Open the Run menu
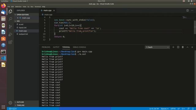196x110 pixels. pyautogui.click(x=32, y=7)
